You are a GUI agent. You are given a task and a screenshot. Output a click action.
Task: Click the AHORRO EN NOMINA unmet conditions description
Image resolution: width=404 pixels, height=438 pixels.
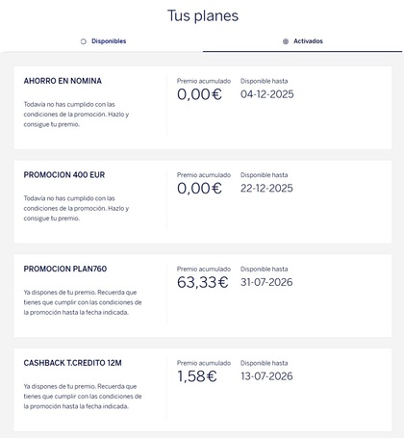click(x=76, y=115)
